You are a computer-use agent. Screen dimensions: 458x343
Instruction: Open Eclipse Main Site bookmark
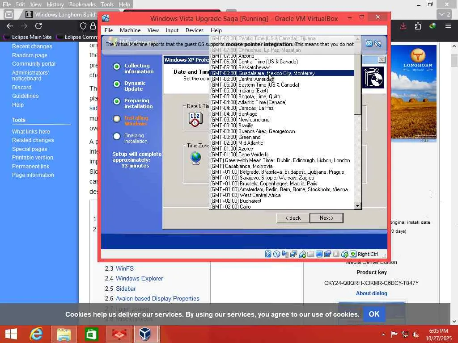pos(27,37)
